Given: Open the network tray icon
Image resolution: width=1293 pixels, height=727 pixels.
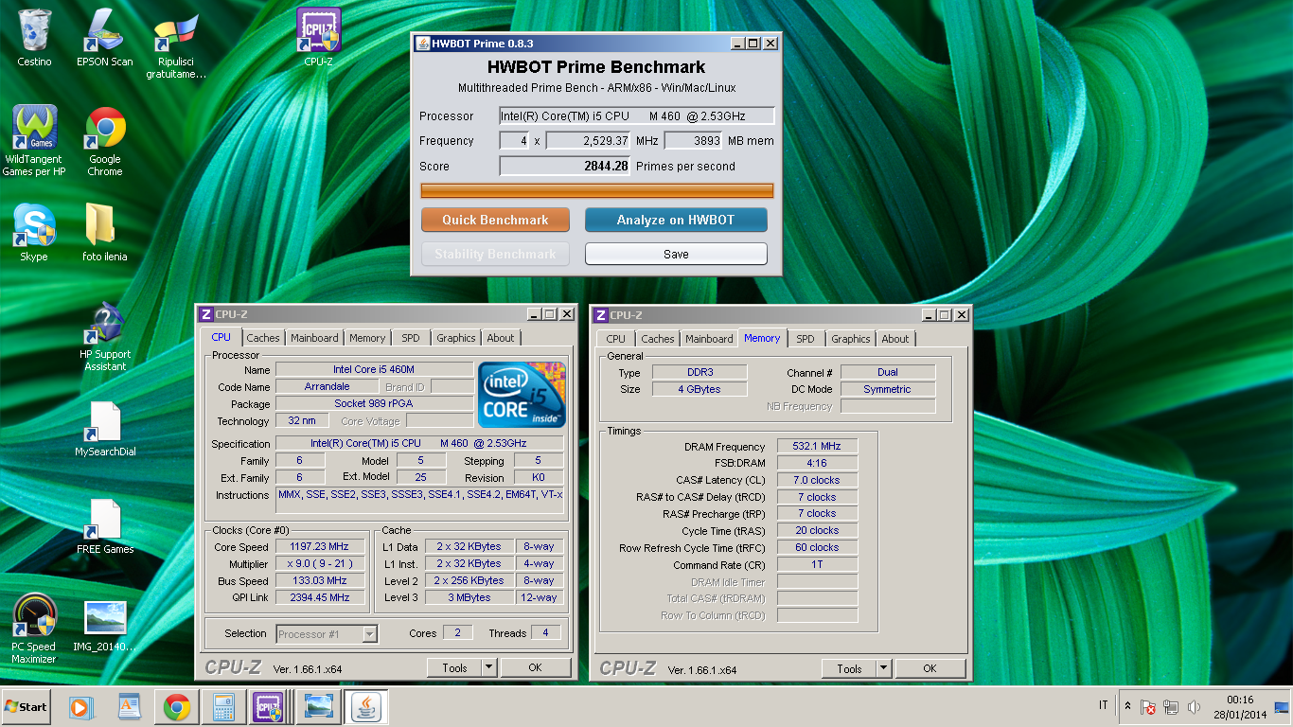Looking at the screenshot, I should 1171,707.
